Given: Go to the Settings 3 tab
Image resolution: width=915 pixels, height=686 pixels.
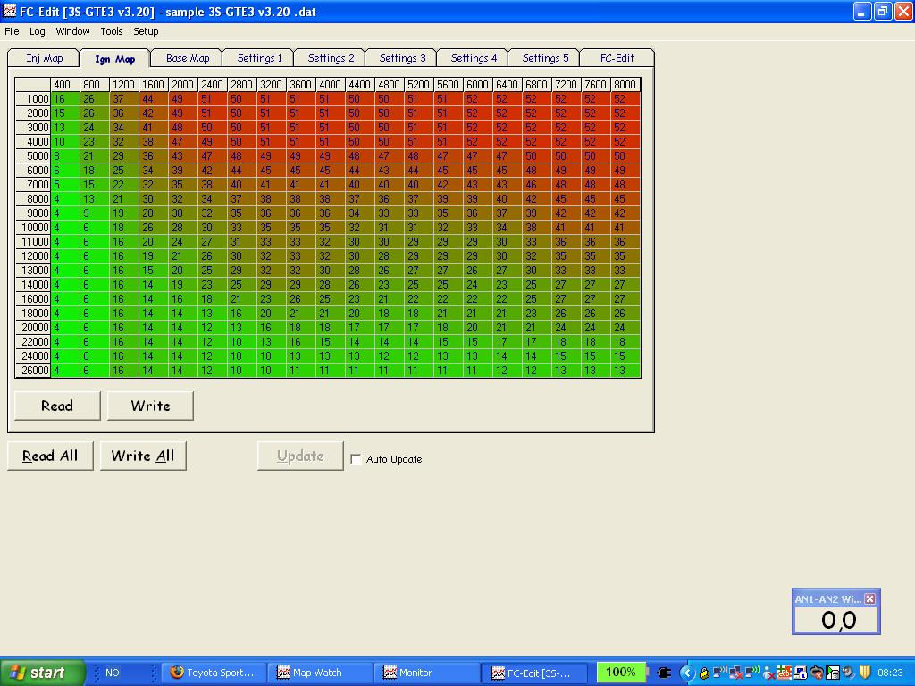Looking at the screenshot, I should [x=402, y=58].
